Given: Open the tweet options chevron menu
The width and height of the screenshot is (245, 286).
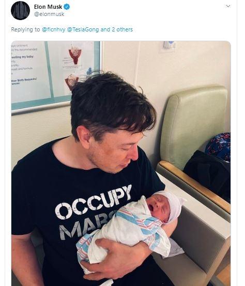Looking at the screenshot, I should tap(228, 6).
